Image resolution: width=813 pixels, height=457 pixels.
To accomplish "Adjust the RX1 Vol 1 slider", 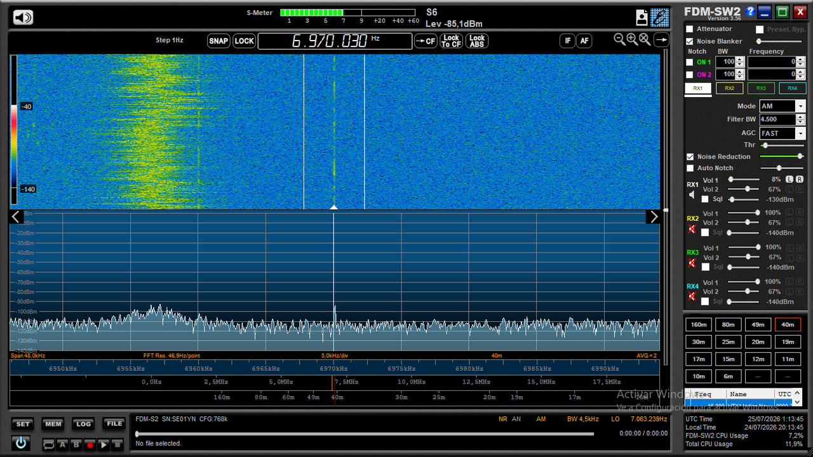I will 743,180.
